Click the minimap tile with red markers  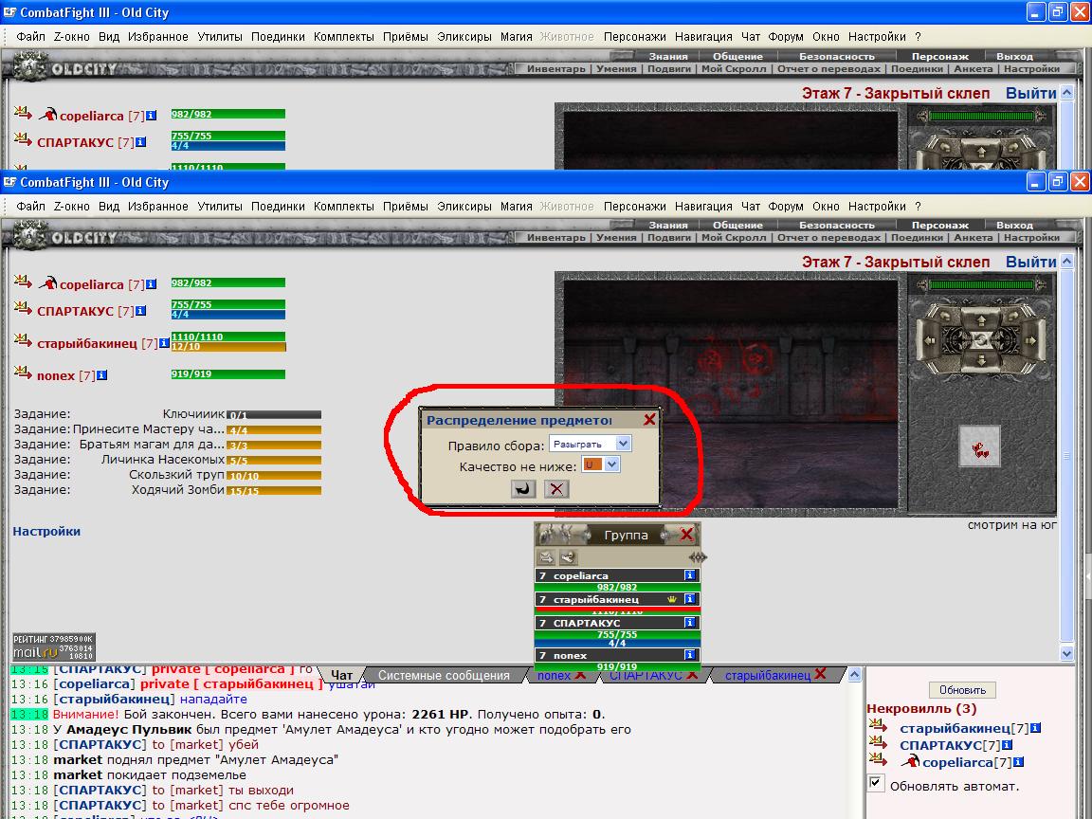pyautogui.click(x=980, y=446)
